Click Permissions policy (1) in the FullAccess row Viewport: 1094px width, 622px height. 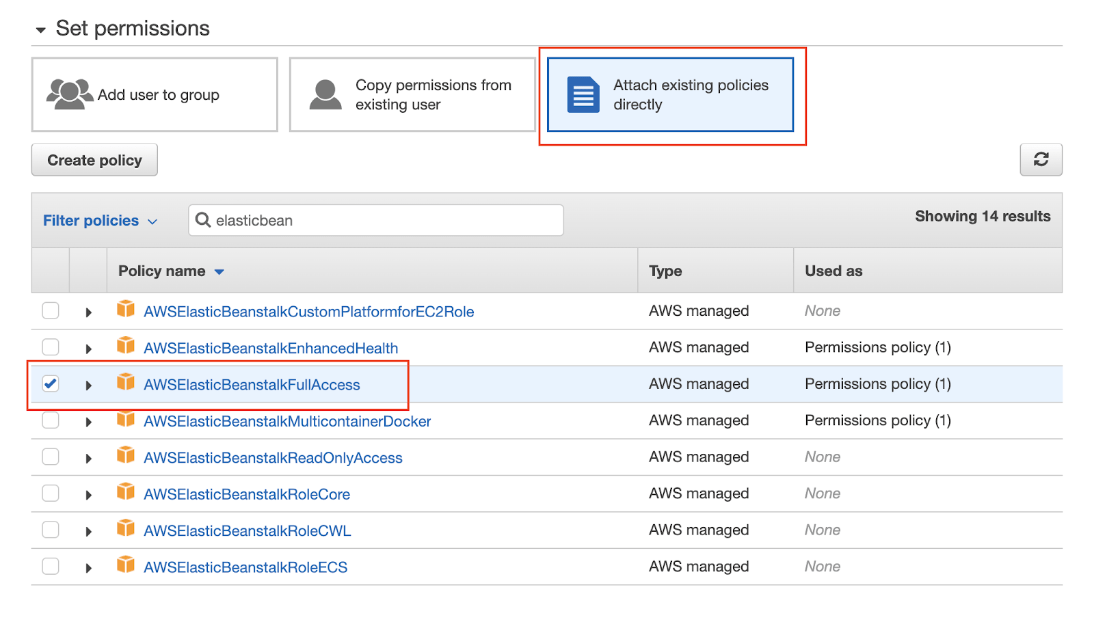click(878, 384)
